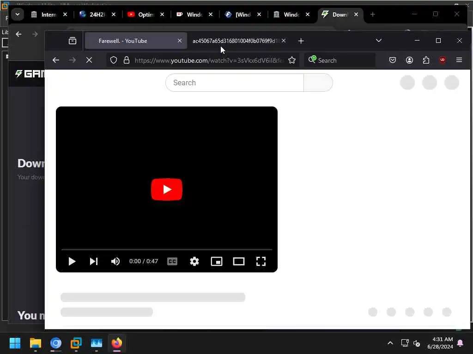Open the notifications bell

click(x=461, y=343)
